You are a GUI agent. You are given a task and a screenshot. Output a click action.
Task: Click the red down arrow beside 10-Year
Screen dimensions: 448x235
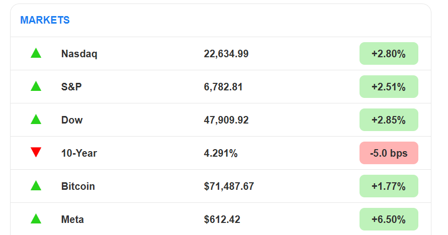(36, 152)
